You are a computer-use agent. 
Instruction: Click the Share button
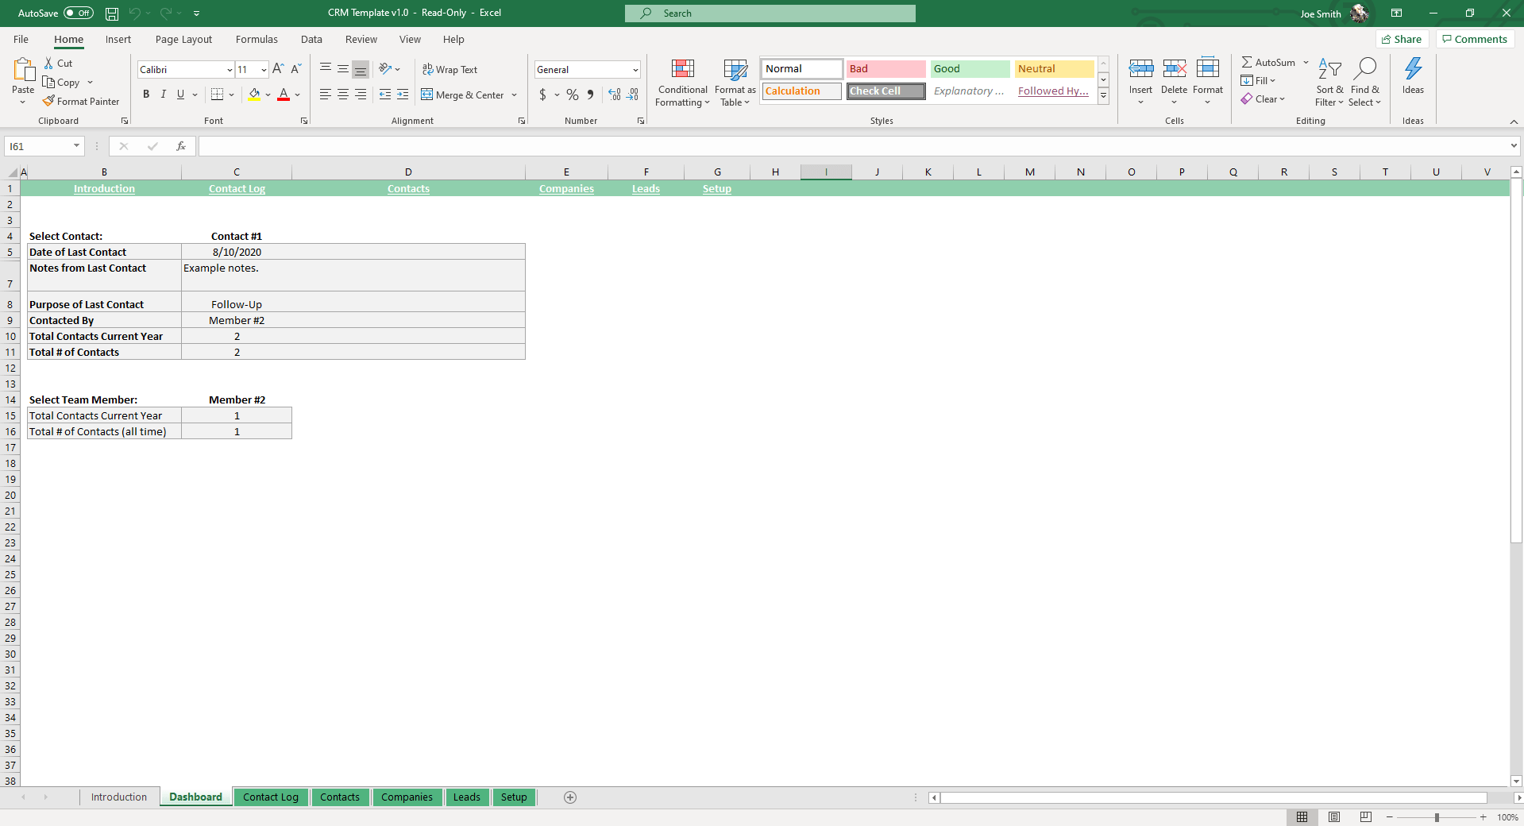1402,40
